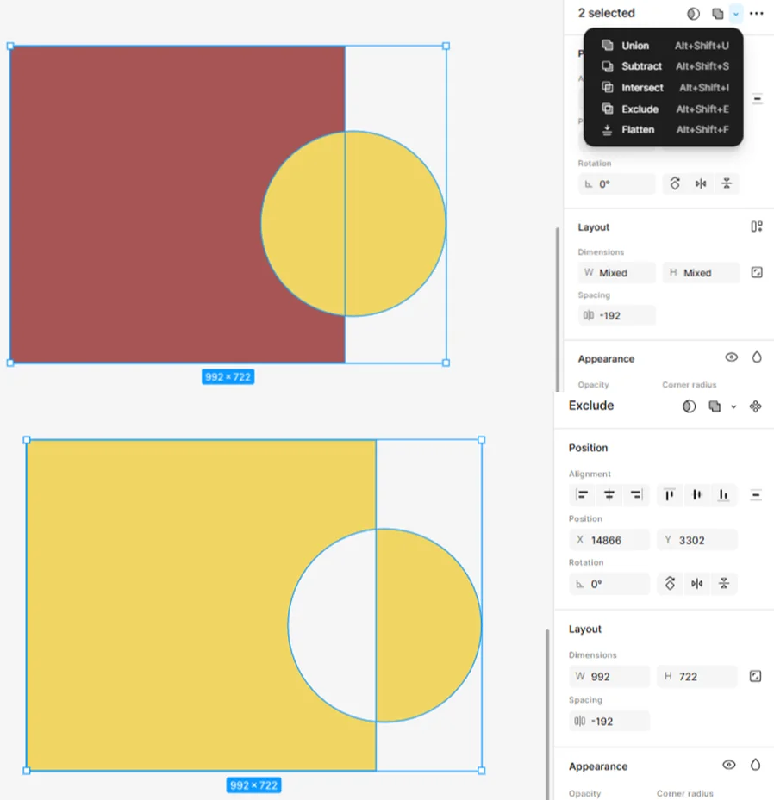
Task: Align horizontal centers in the Exclude panel
Action: pos(609,494)
